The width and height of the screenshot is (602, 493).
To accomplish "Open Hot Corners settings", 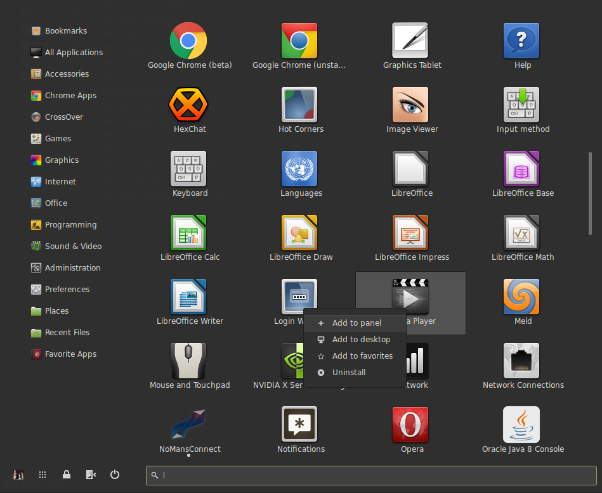I will tap(299, 110).
